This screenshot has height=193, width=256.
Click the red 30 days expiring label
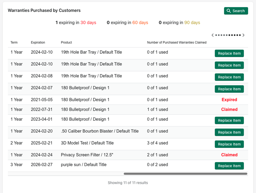tap(88, 23)
